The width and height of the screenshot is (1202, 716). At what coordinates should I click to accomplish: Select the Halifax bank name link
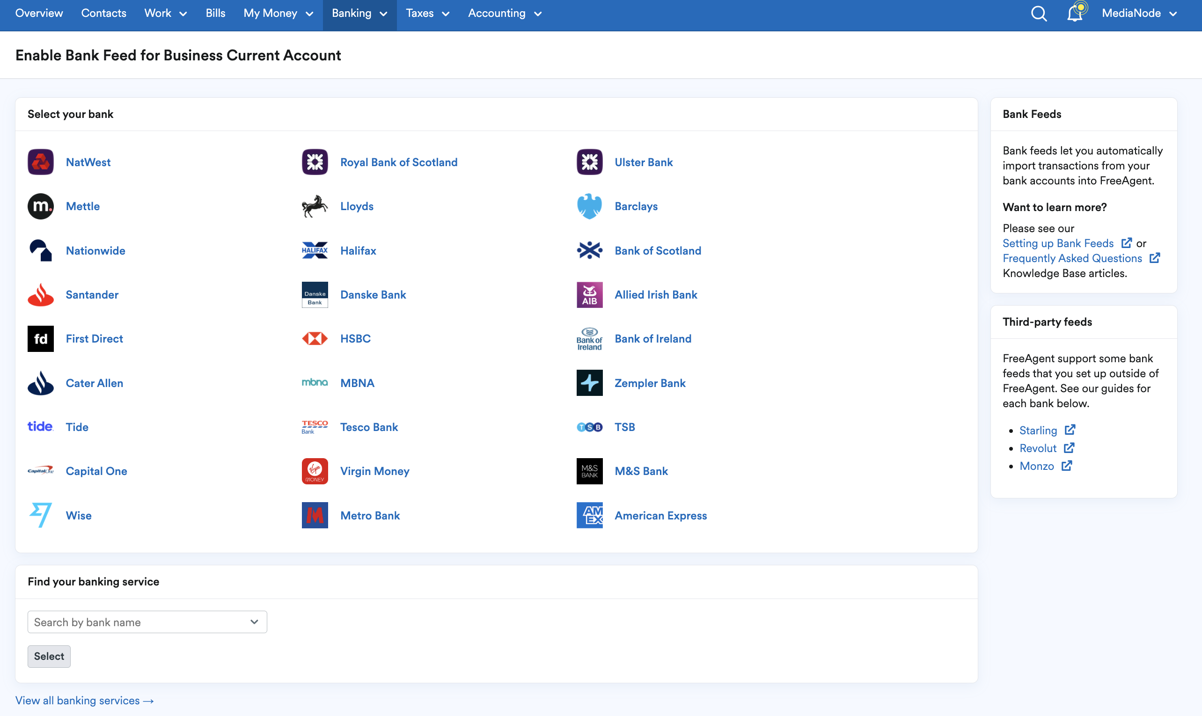[358, 250]
